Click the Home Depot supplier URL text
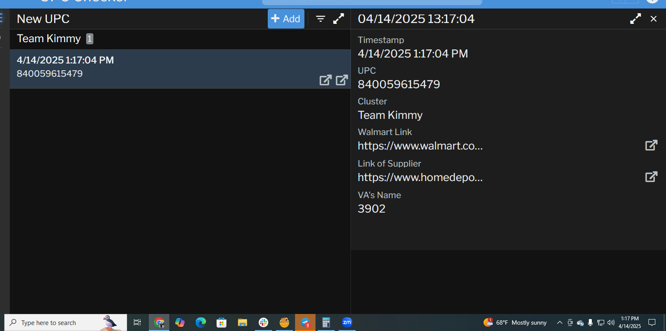 (x=420, y=177)
